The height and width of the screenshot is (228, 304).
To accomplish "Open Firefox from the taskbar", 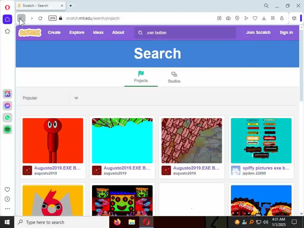I will click(117, 222).
